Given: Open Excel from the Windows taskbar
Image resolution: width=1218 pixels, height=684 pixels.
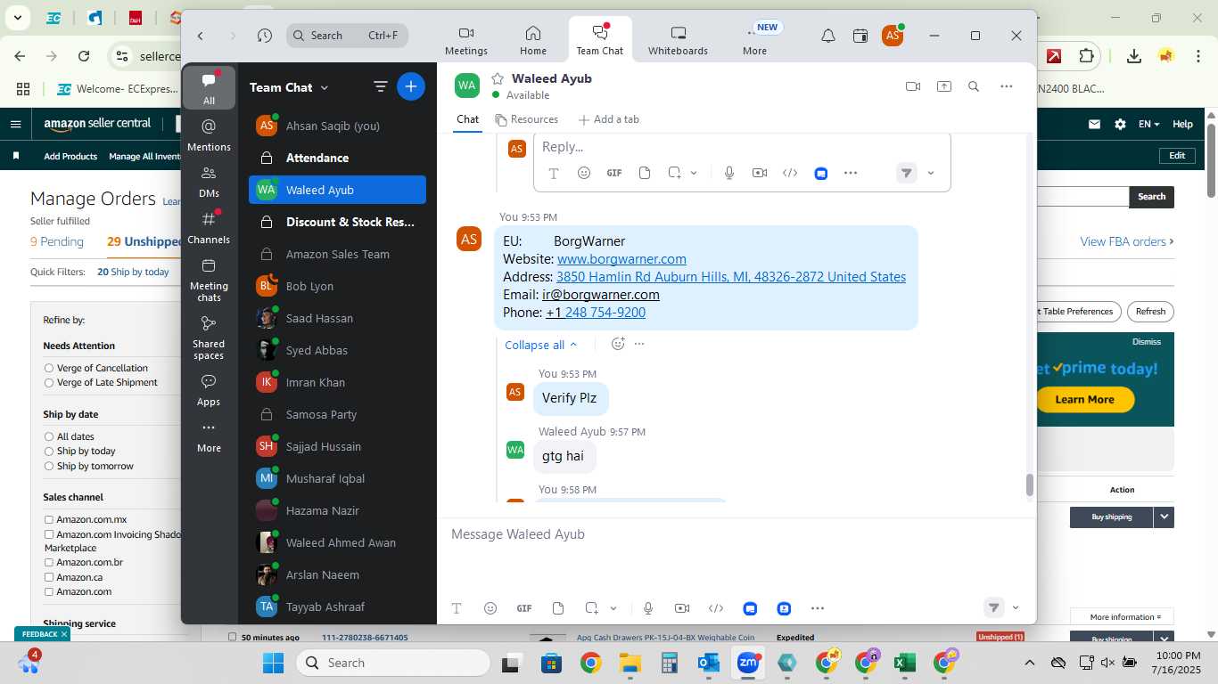Looking at the screenshot, I should (x=904, y=663).
